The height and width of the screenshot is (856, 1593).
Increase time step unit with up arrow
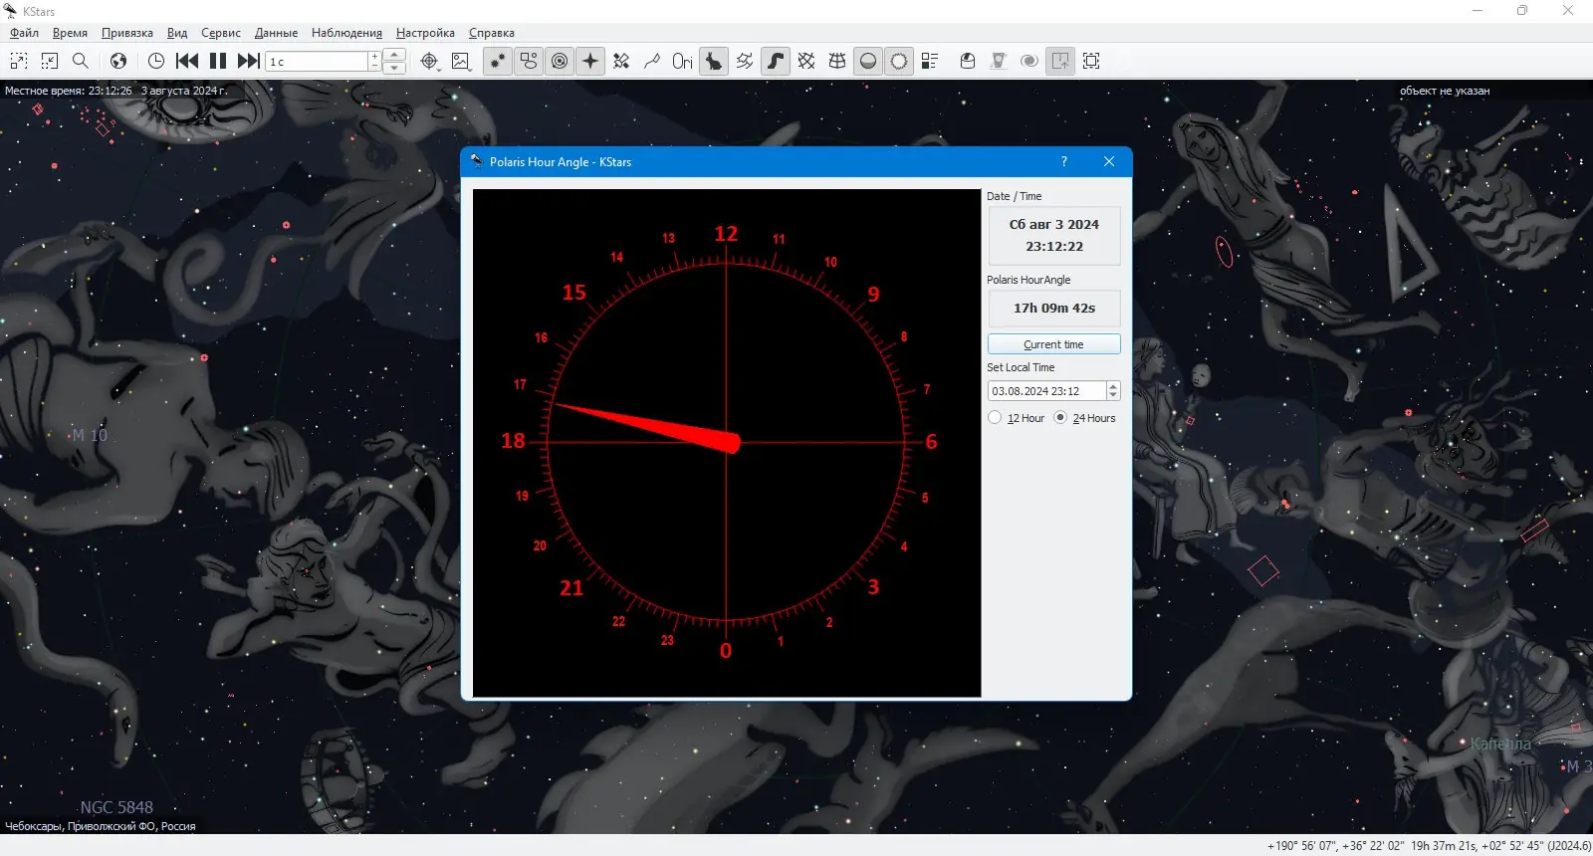pos(395,55)
